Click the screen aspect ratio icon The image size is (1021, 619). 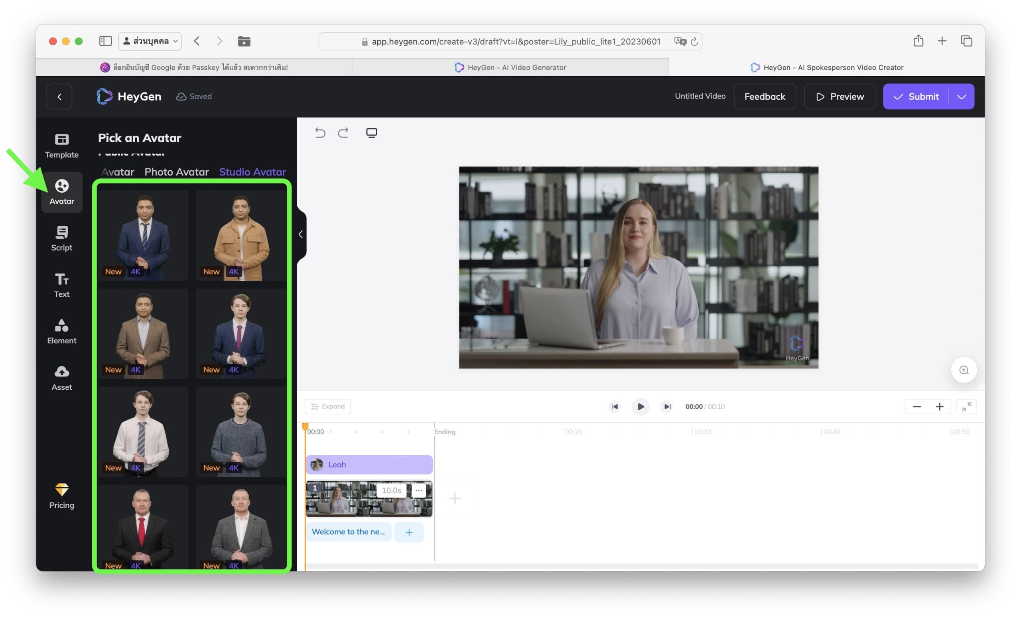click(x=371, y=132)
